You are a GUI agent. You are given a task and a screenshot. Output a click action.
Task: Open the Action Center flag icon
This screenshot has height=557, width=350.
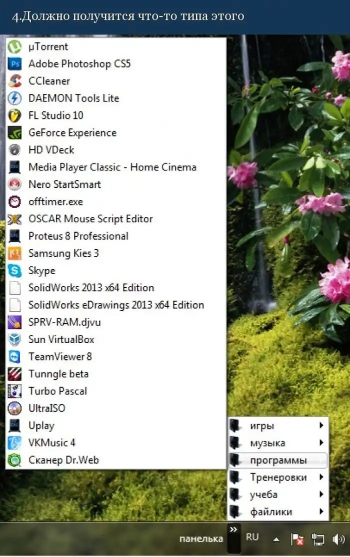(x=297, y=539)
